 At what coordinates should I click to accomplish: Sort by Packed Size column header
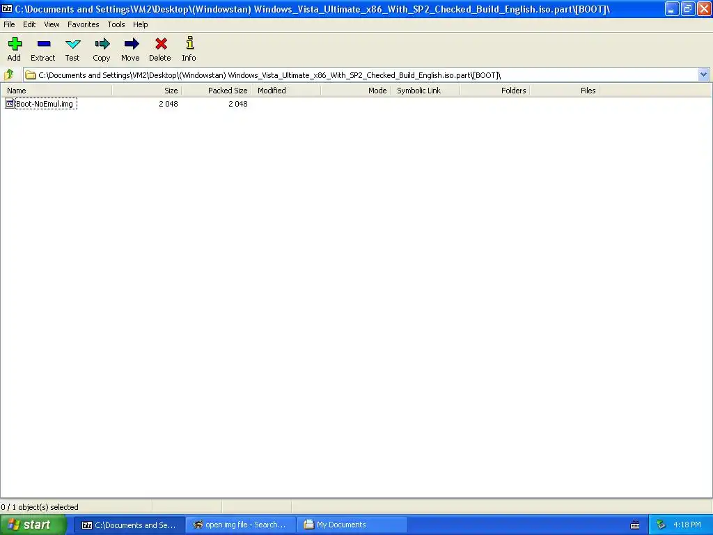point(216,91)
